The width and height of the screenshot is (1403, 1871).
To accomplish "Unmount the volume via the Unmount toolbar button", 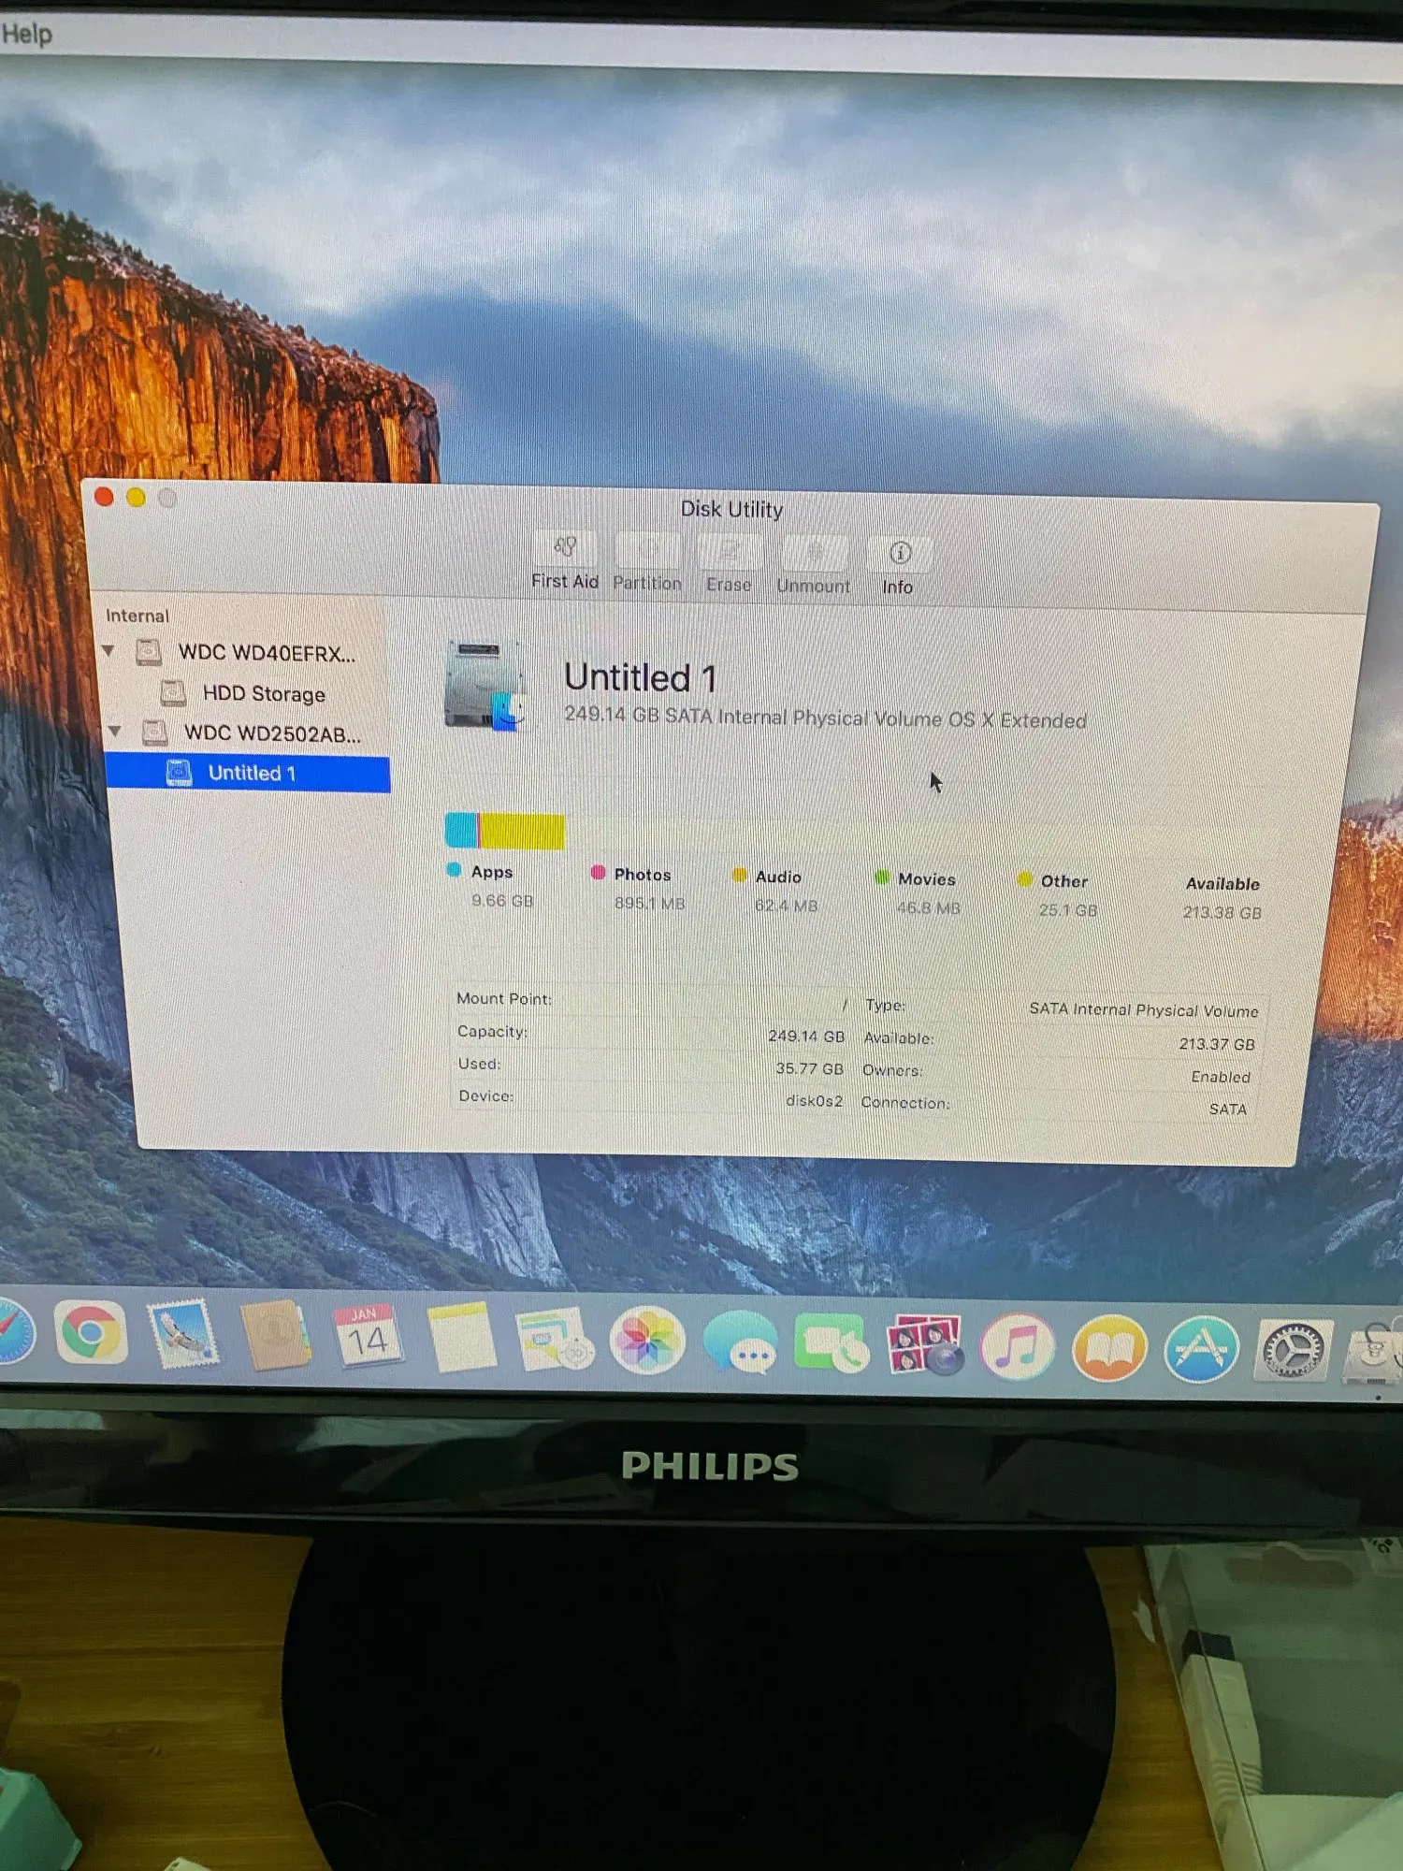I will pyautogui.click(x=814, y=568).
